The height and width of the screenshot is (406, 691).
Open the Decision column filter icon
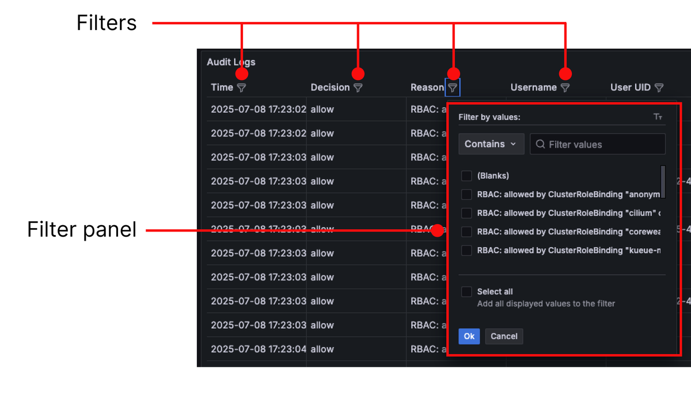(x=358, y=88)
